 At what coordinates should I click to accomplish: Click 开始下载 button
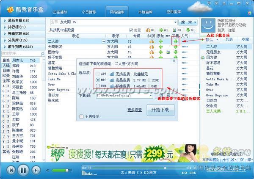point(160,110)
